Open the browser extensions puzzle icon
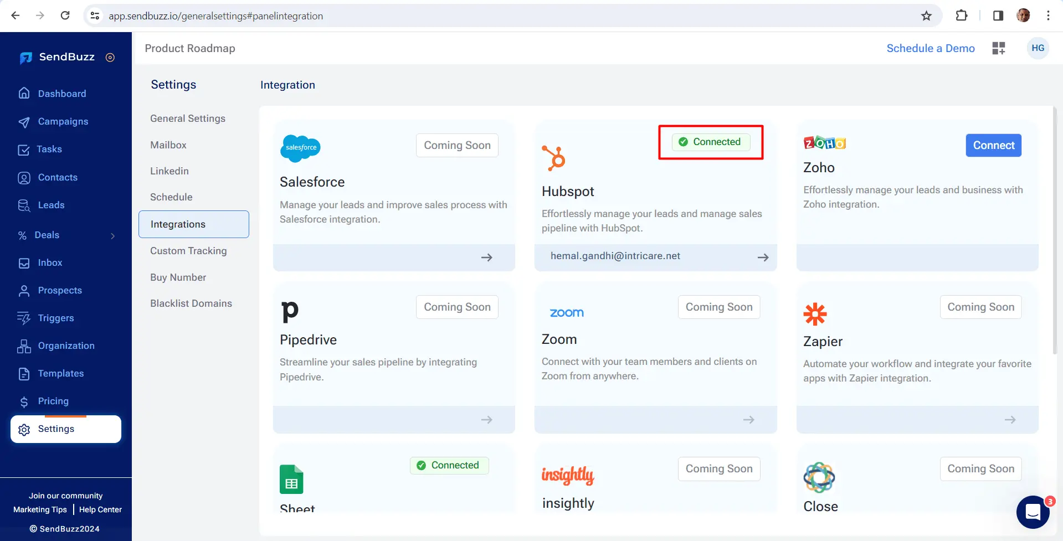This screenshot has width=1063, height=541. (962, 16)
